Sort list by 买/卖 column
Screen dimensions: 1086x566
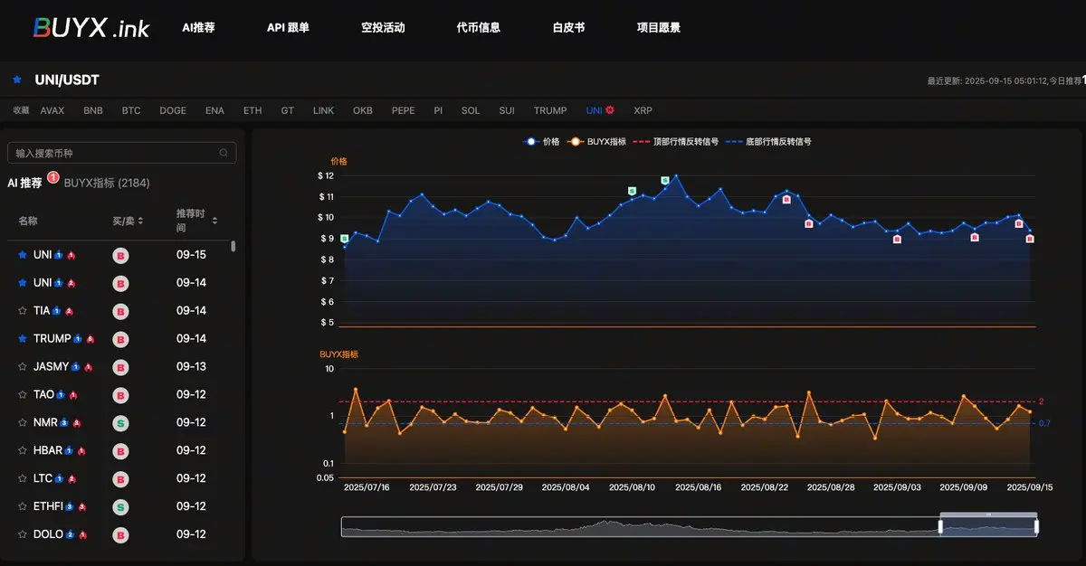pos(128,221)
